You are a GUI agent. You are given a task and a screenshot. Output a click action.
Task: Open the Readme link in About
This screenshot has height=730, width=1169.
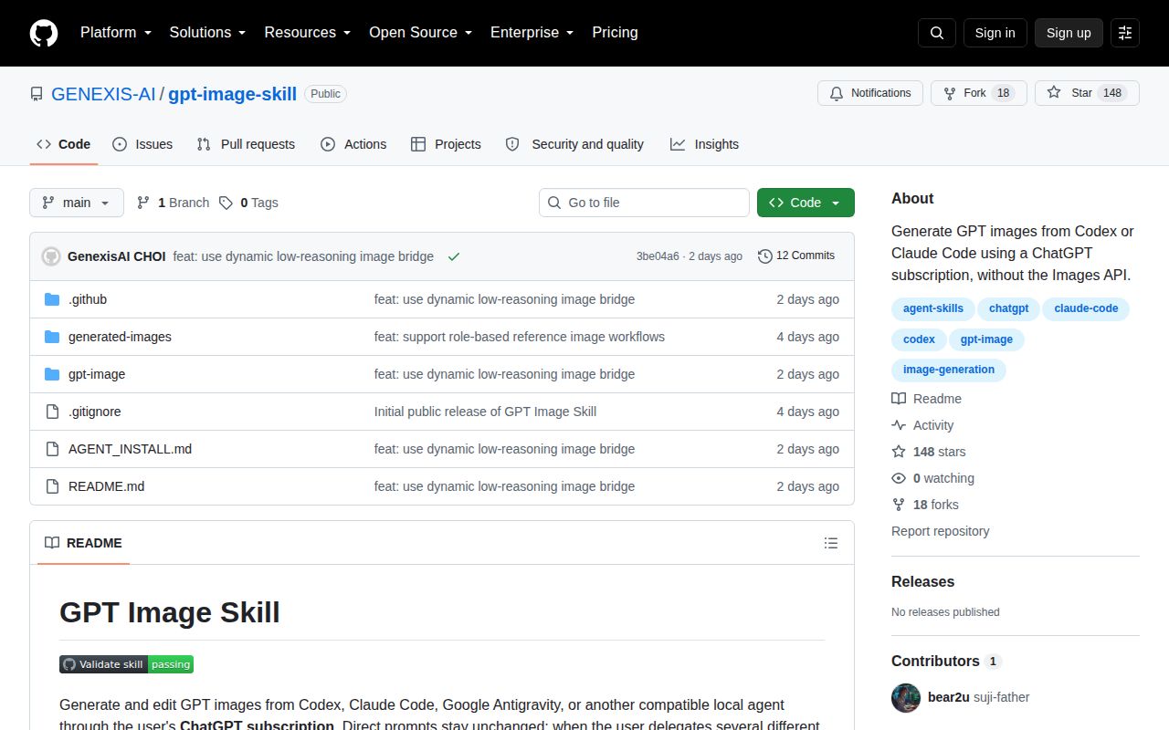[927, 399]
